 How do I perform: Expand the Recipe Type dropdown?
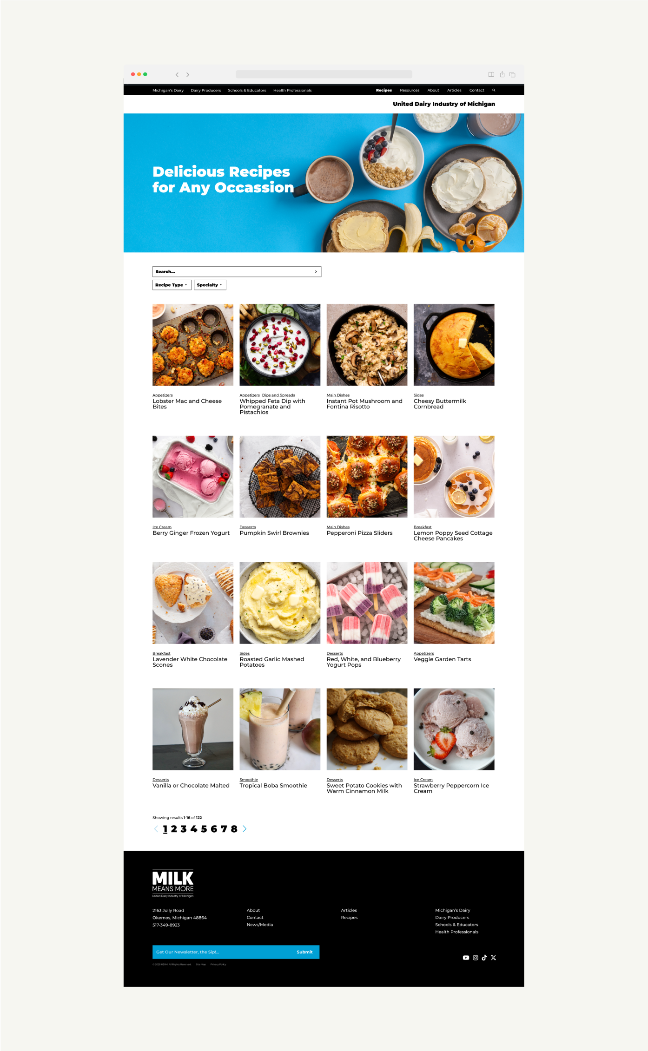(x=172, y=285)
